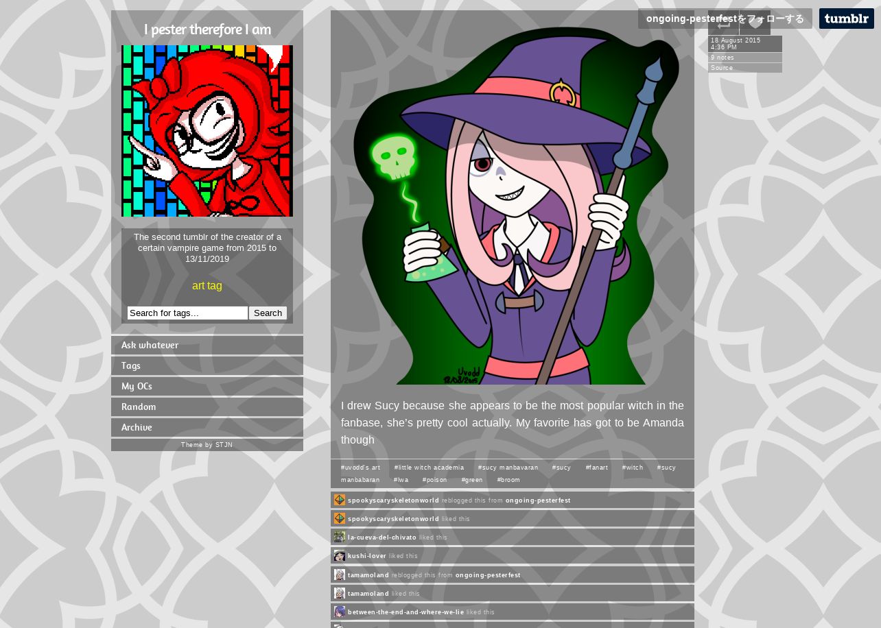
Task: Open the #lwa tag
Action: pos(401,480)
